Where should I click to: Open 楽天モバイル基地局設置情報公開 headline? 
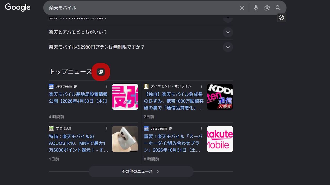coord(78,98)
